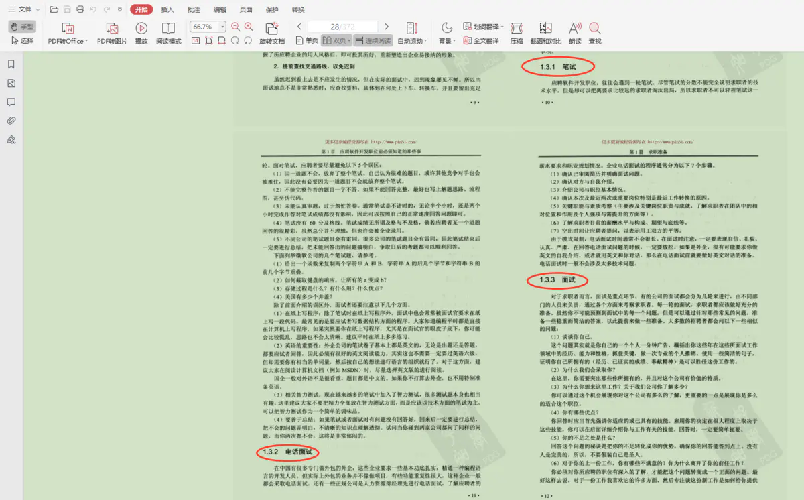Select the 编辑 ribbon tab
The height and width of the screenshot is (500, 804).
tap(220, 9)
